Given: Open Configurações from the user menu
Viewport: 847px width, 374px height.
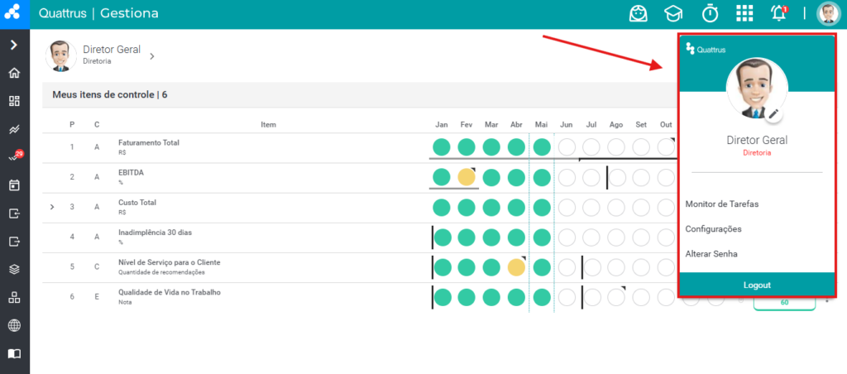Looking at the screenshot, I should pos(713,229).
